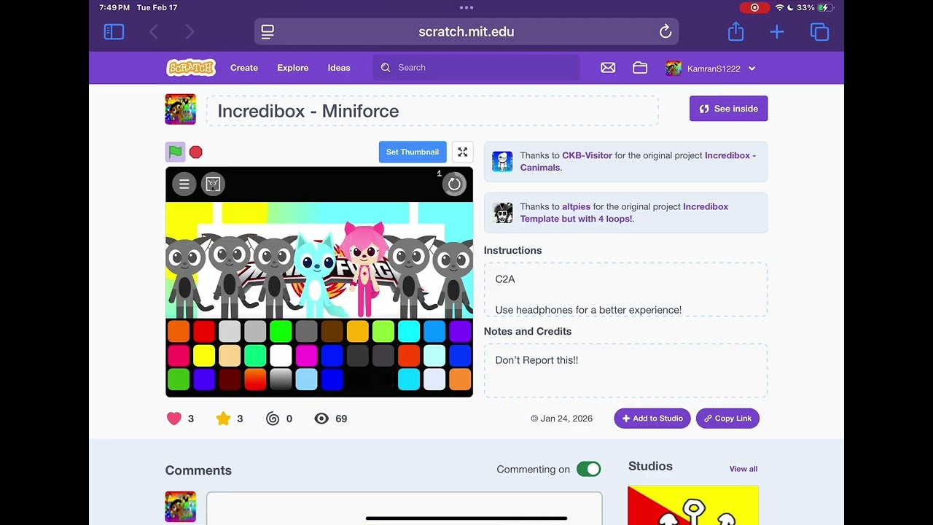Click the Notes and Credits text box
The image size is (933, 525).
(625, 370)
